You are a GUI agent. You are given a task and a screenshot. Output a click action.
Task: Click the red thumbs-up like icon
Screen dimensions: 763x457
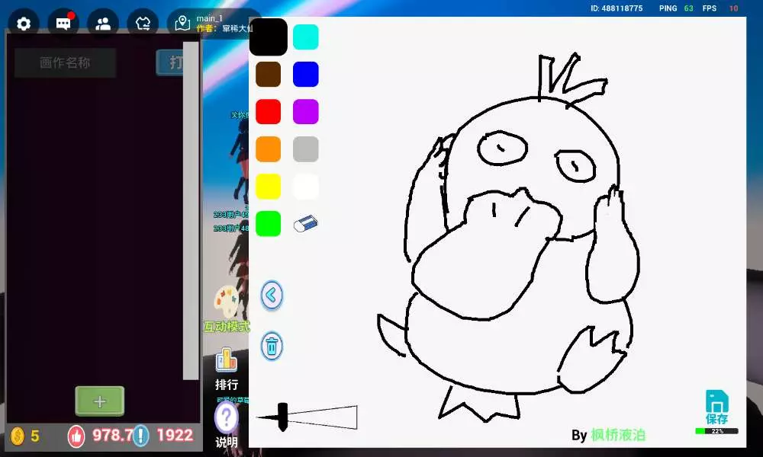(x=76, y=436)
